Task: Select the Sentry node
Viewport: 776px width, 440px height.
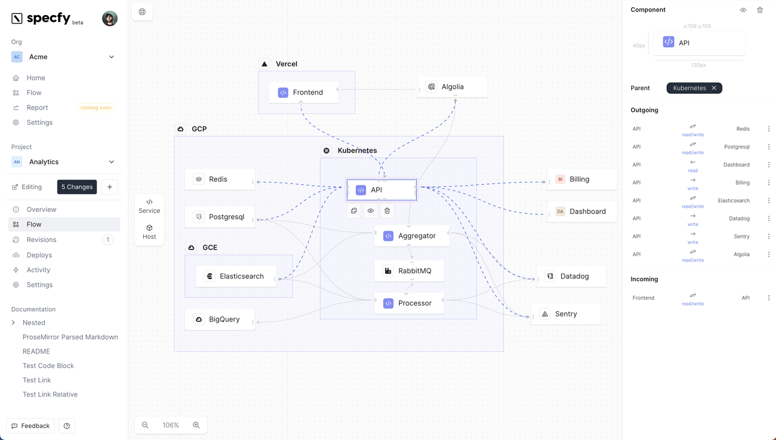Action: click(x=566, y=314)
